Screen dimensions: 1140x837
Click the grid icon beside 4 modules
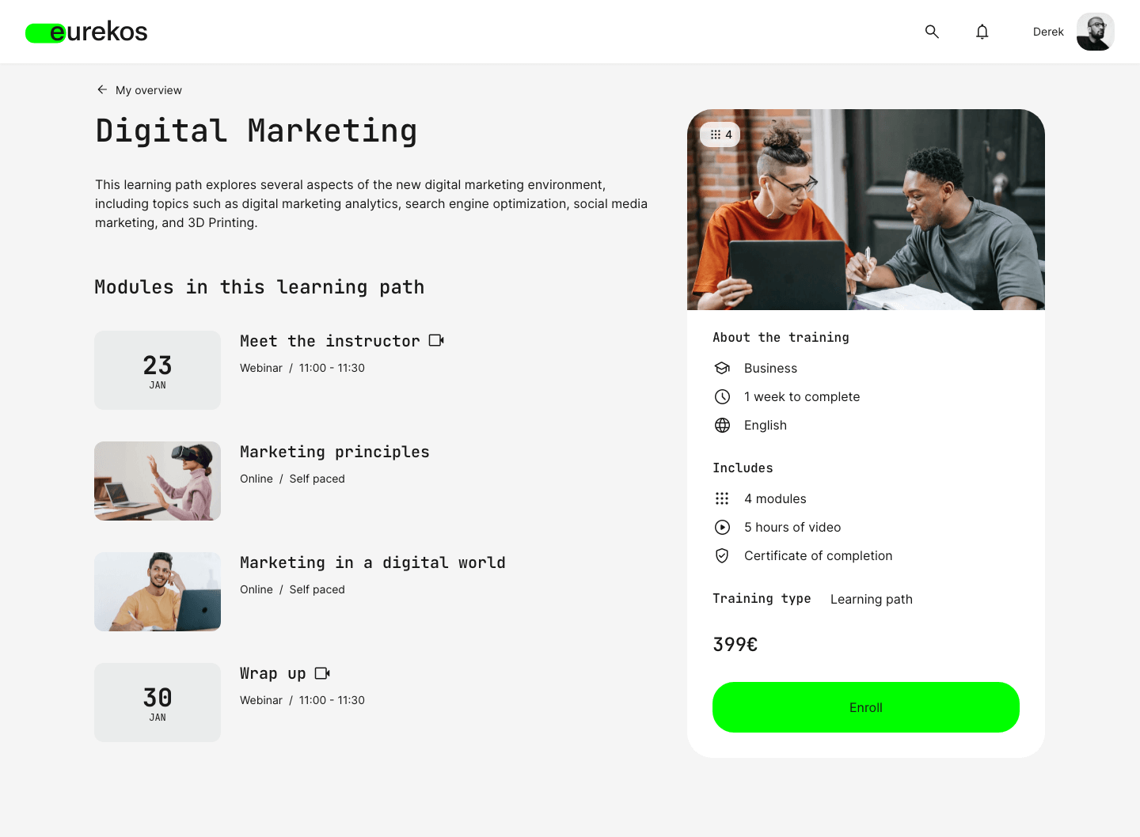click(x=722, y=498)
